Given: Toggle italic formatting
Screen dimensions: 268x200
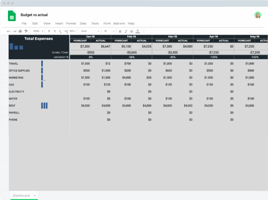Looking at the screenshot, I should [x=126, y=31].
